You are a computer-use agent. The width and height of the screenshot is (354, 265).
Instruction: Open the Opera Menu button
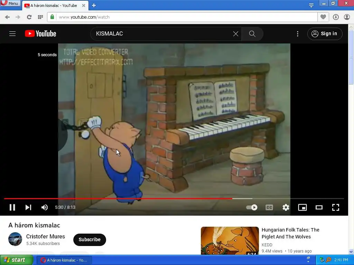pyautogui.click(x=10, y=3)
